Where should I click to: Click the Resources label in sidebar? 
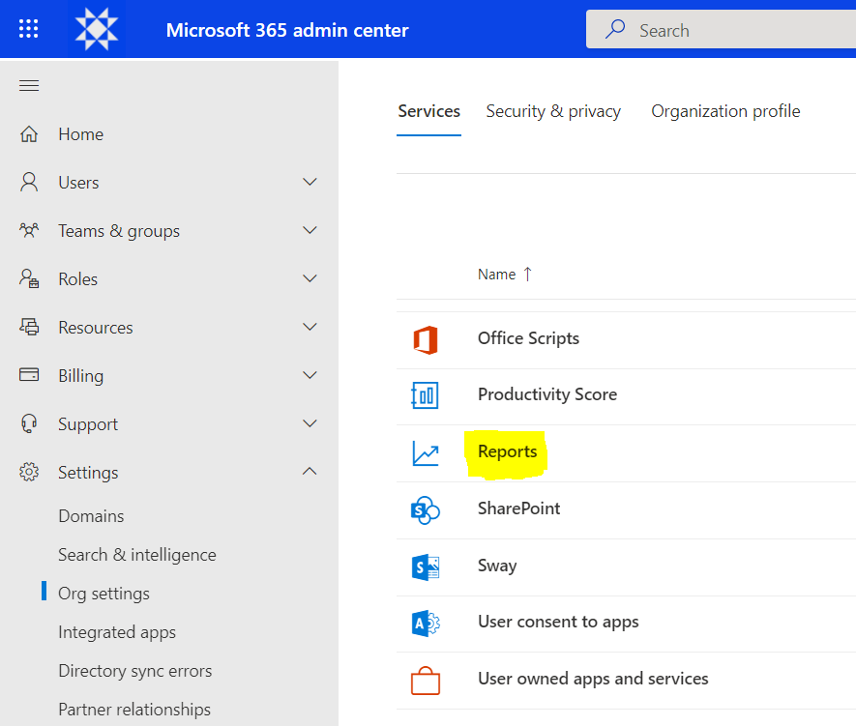coord(96,328)
